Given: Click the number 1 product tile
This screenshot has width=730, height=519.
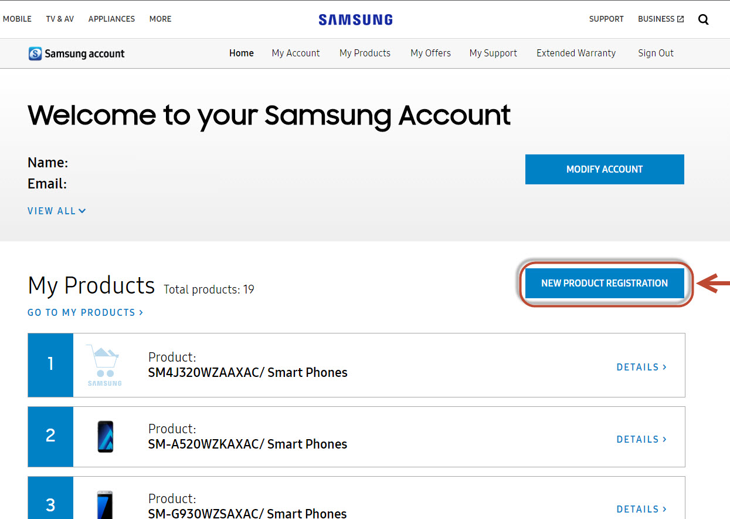Looking at the screenshot, I should coord(50,365).
